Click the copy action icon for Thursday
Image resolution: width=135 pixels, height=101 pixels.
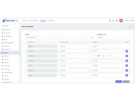click(x=127, y=61)
